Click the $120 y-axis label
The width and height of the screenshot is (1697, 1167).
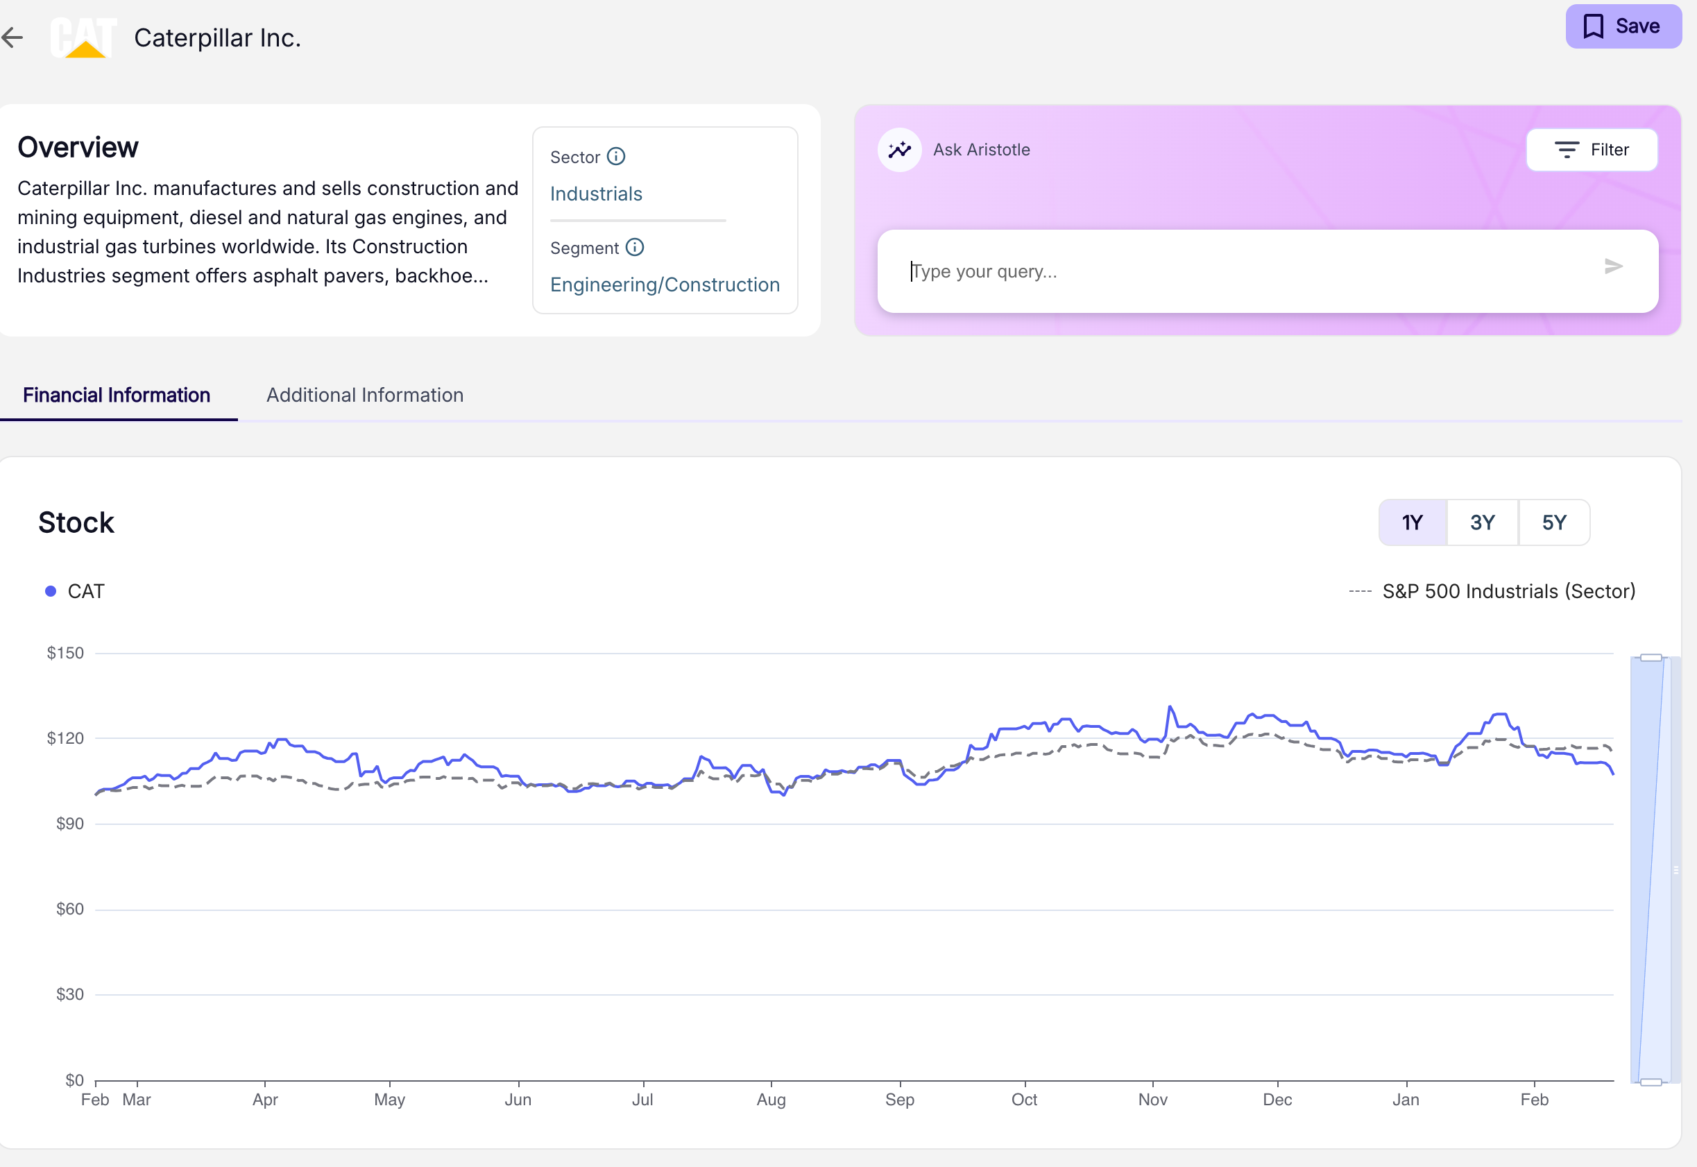coord(65,738)
